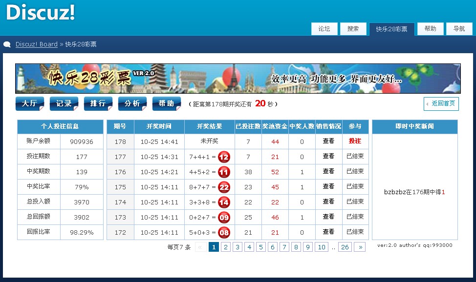Click the 已结束 status for period 177

coord(355,156)
